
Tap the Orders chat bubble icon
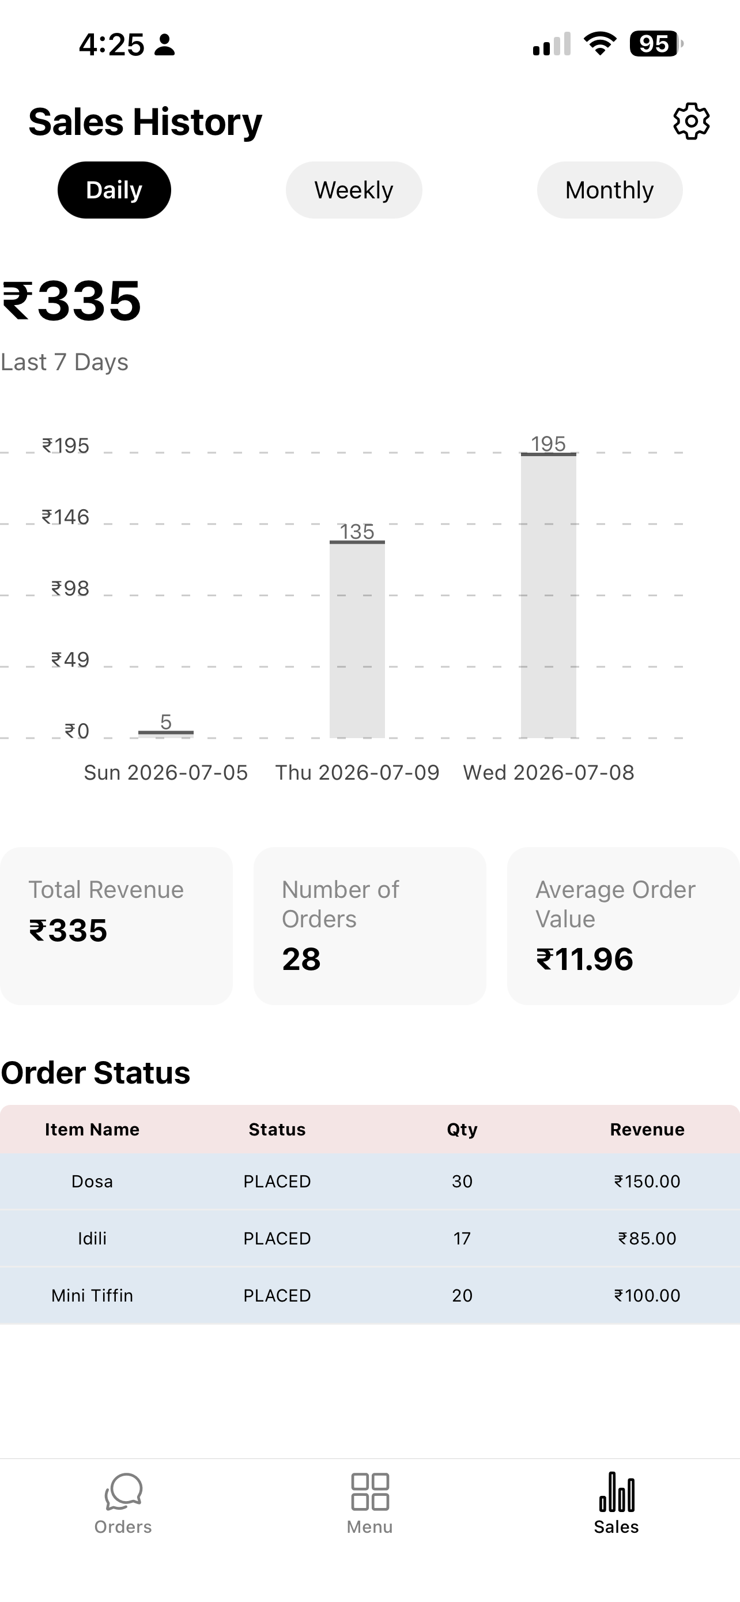[123, 1492]
